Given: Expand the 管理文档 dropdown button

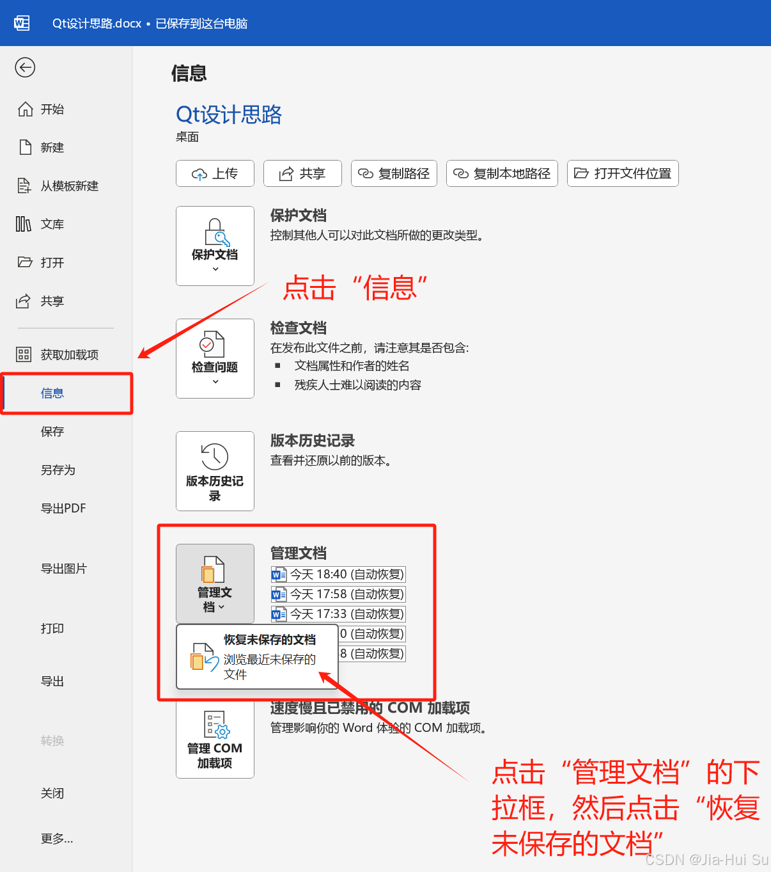Looking at the screenshot, I should click(215, 583).
